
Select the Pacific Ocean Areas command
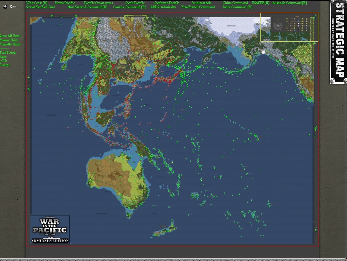pyautogui.click(x=99, y=3)
